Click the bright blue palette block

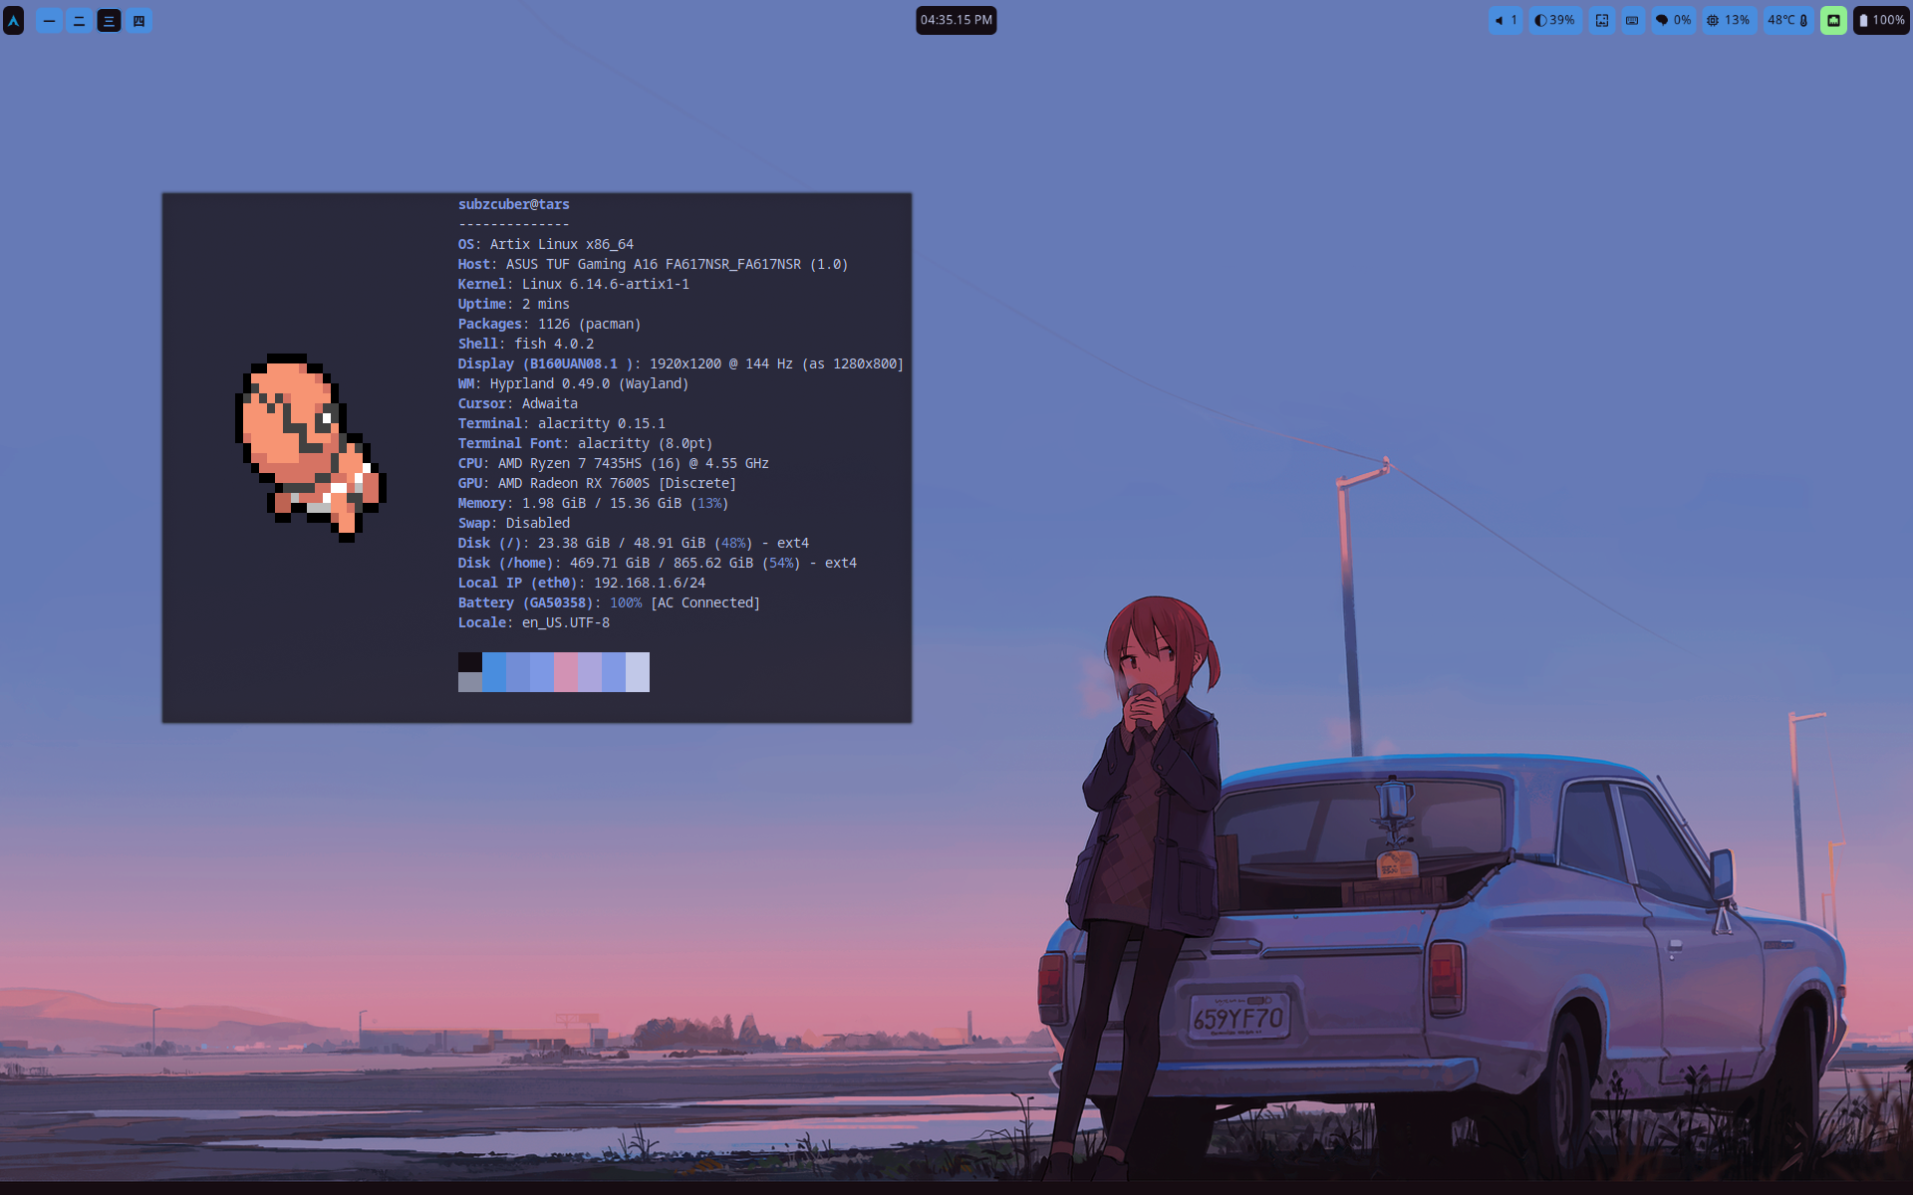(x=494, y=671)
